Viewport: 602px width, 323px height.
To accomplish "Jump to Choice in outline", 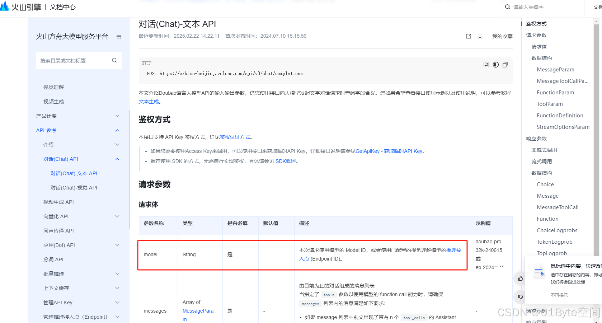I will (x=545, y=184).
